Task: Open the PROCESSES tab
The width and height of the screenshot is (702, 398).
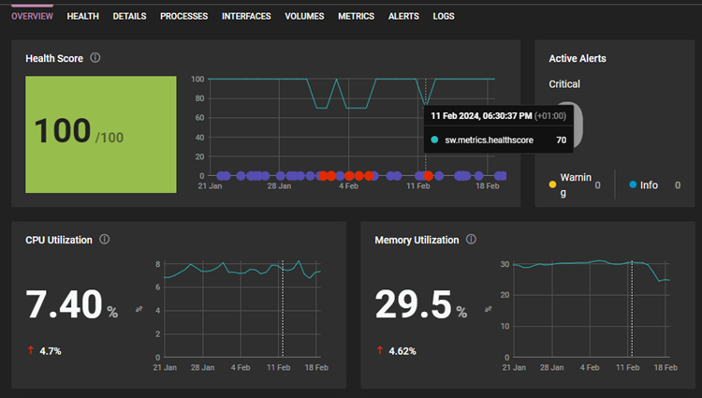Action: click(x=184, y=16)
